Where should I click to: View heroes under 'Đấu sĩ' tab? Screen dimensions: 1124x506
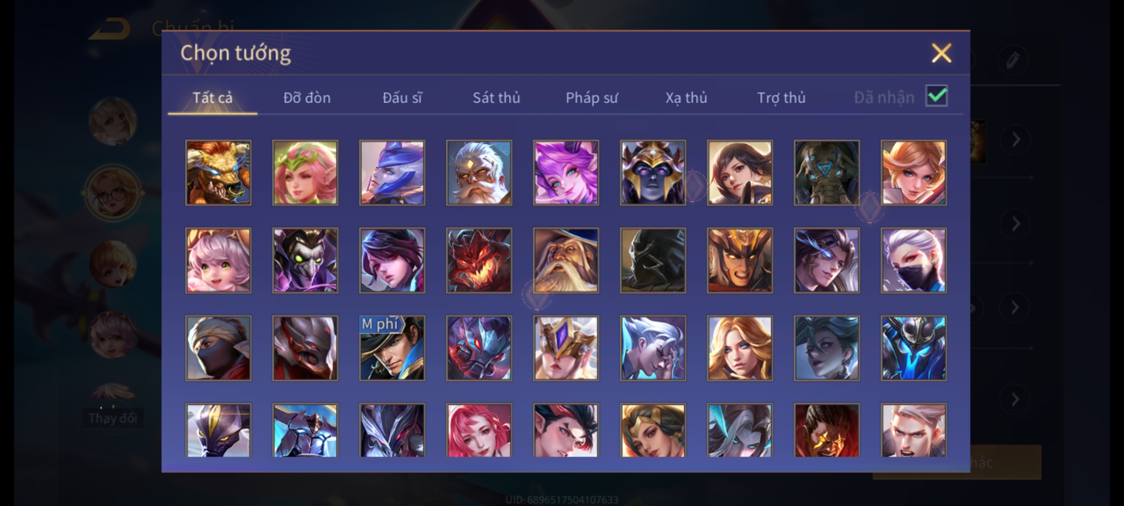tap(402, 97)
